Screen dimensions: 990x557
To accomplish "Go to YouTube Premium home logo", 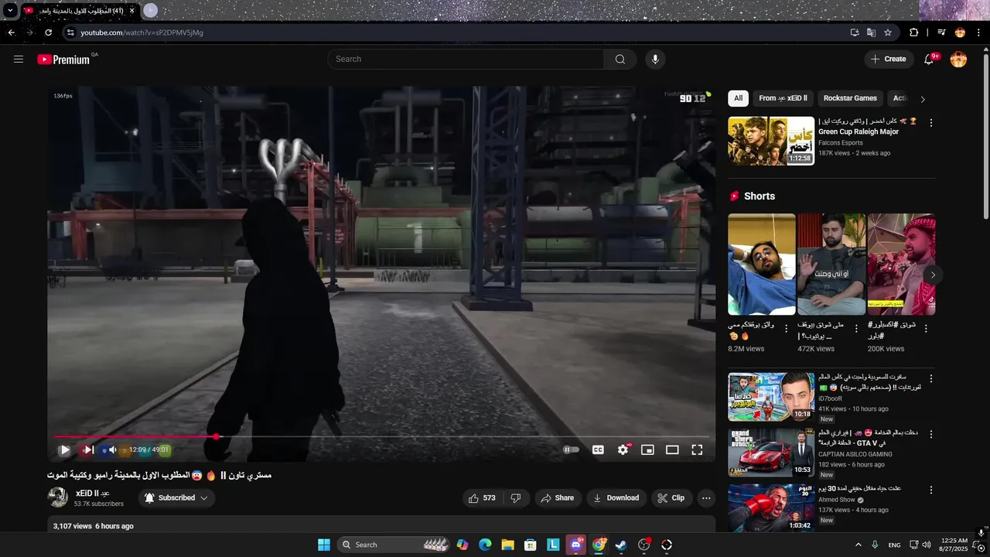I will pos(63,60).
